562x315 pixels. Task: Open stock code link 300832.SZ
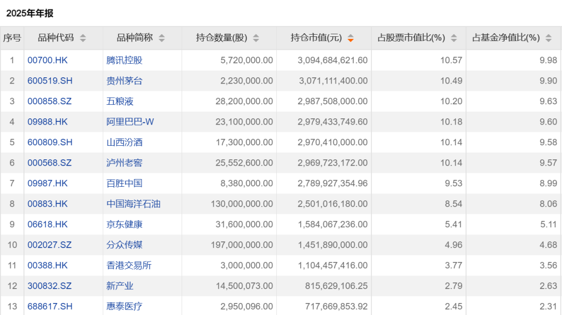point(49,286)
